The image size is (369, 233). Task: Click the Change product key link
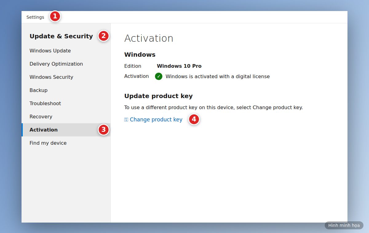click(x=156, y=120)
